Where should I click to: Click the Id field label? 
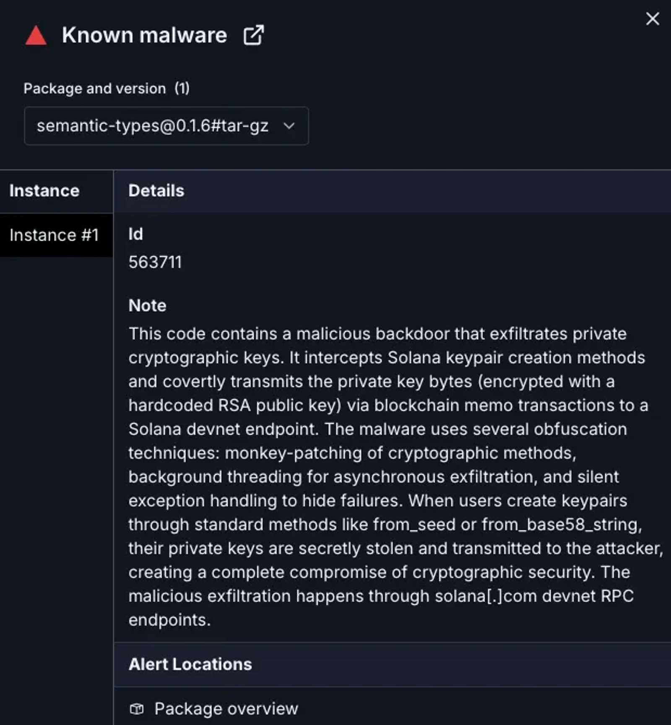(x=135, y=234)
